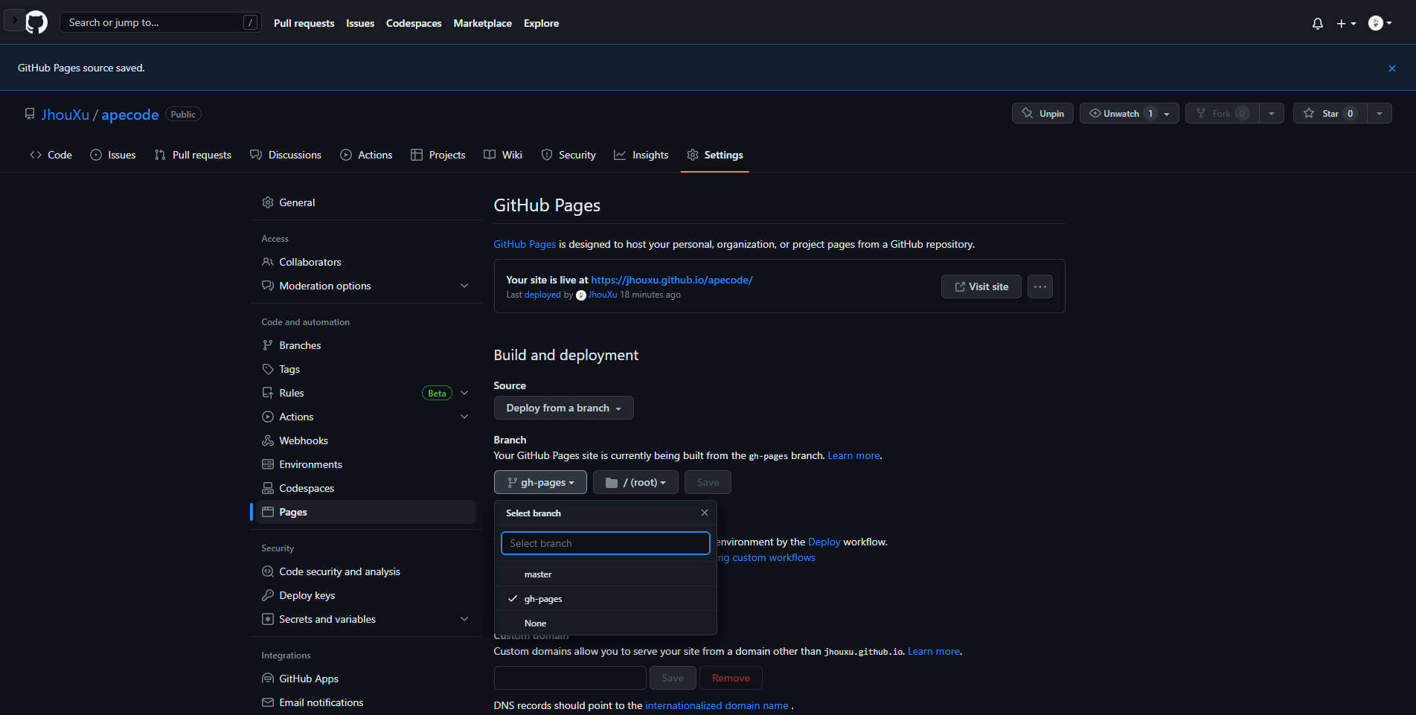This screenshot has width=1416, height=715.
Task: Focus the 'Search or jump to' field
Action: [160, 22]
